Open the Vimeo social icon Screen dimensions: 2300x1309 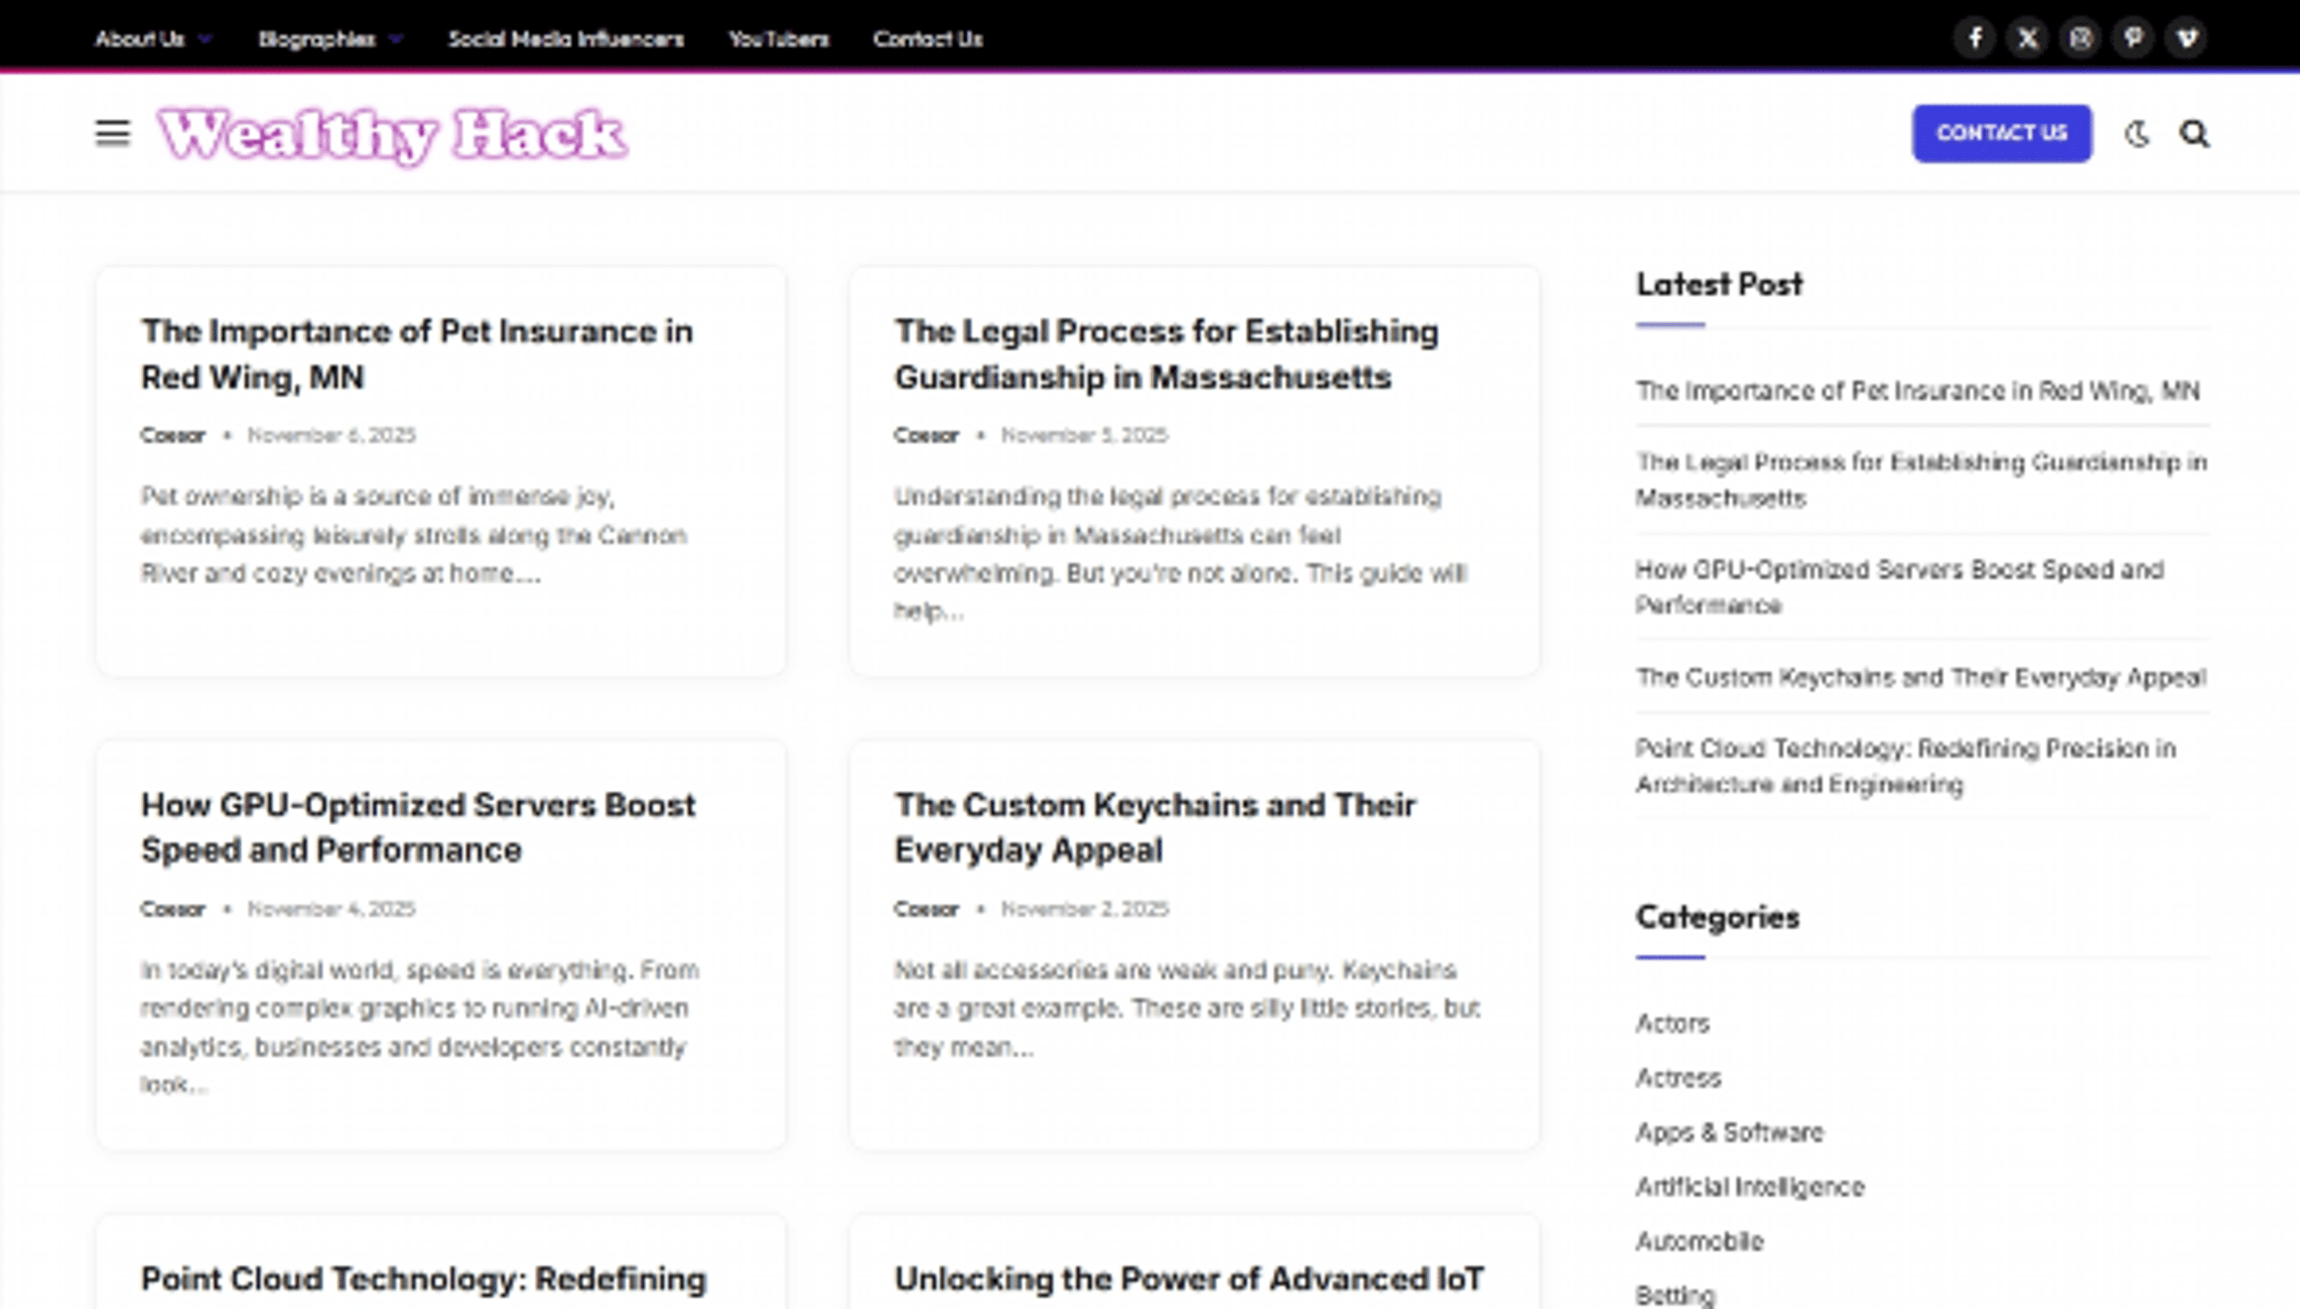[2187, 39]
